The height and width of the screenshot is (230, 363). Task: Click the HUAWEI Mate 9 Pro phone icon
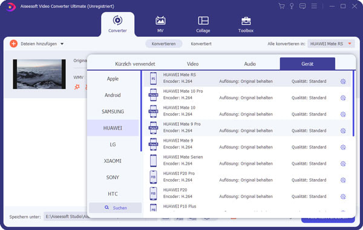tap(153, 128)
